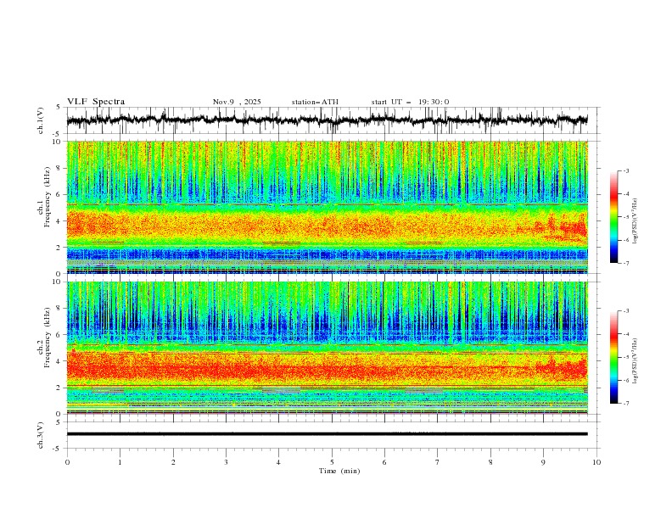
Task: Click the "5" tick on the Time axis
Action: [332, 462]
